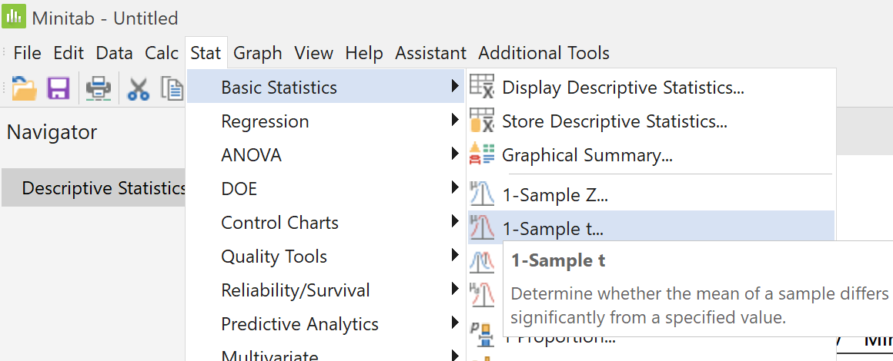This screenshot has height=361, width=893.
Task: Choose 1-Sample Z...
Action: pos(651,195)
